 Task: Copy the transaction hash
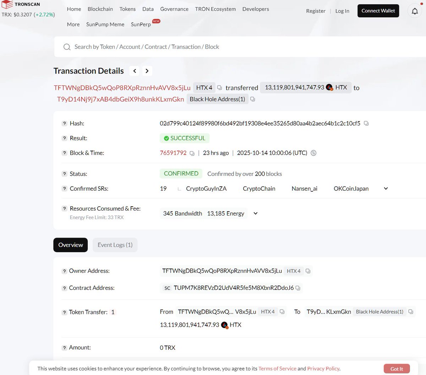[x=366, y=124]
